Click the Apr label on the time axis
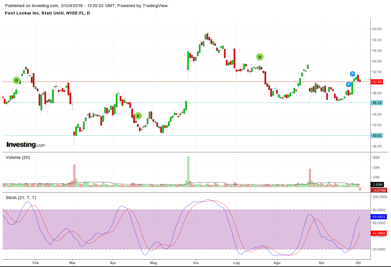Screen dimensions: 391x267 point(113,263)
